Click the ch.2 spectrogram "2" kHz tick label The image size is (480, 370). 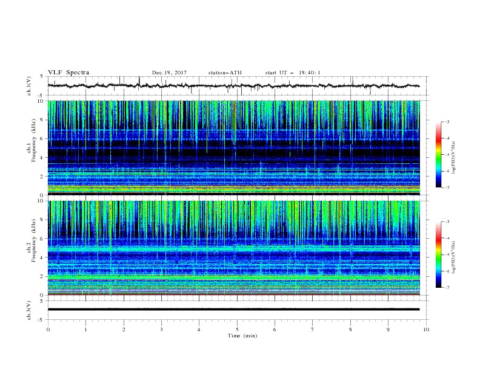point(42,276)
